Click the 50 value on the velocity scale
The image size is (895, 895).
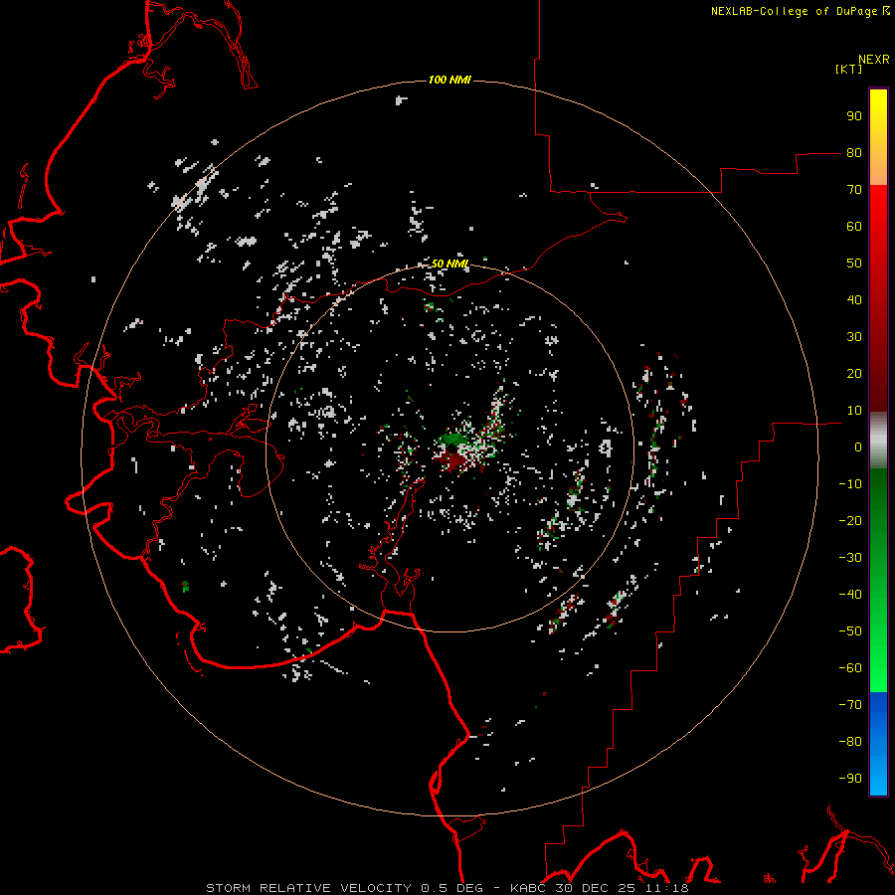(854, 264)
